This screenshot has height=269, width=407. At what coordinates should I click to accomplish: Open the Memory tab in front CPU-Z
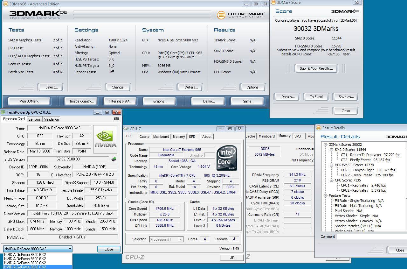(179, 137)
